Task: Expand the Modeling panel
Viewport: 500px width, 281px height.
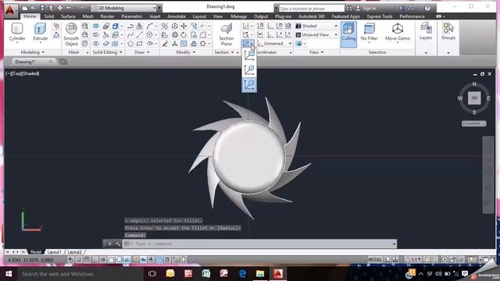Action: click(32, 52)
